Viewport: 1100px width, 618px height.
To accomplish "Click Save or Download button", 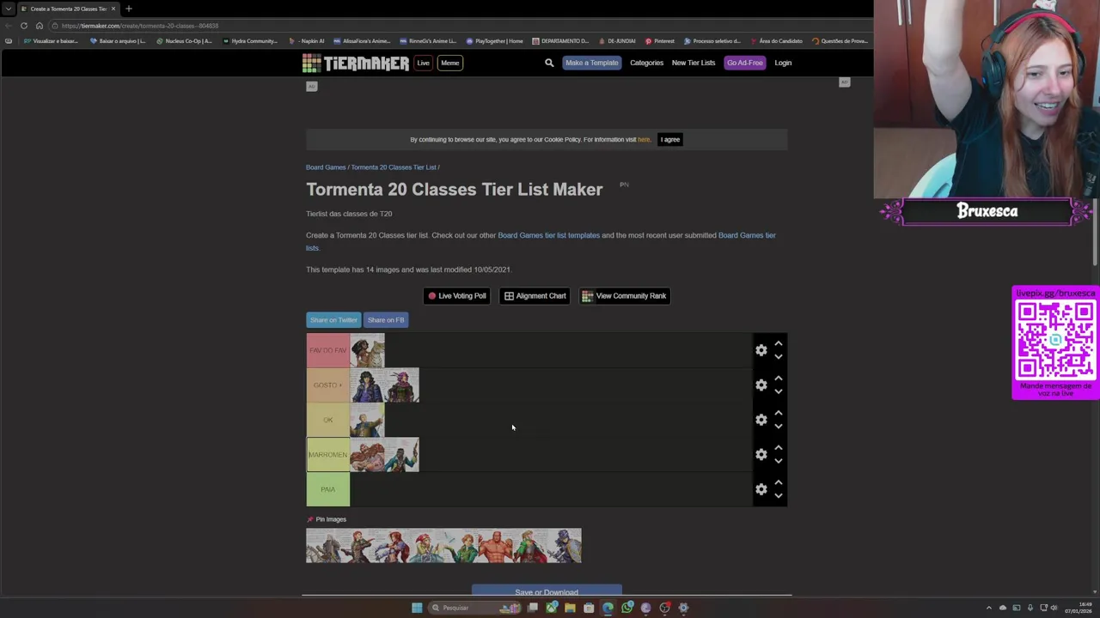I will (547, 591).
